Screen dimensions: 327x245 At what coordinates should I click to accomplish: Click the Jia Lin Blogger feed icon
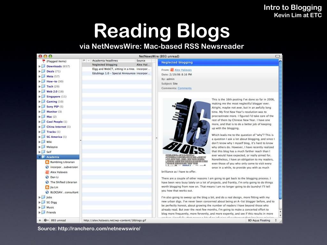pyautogui.click(x=47, y=187)
